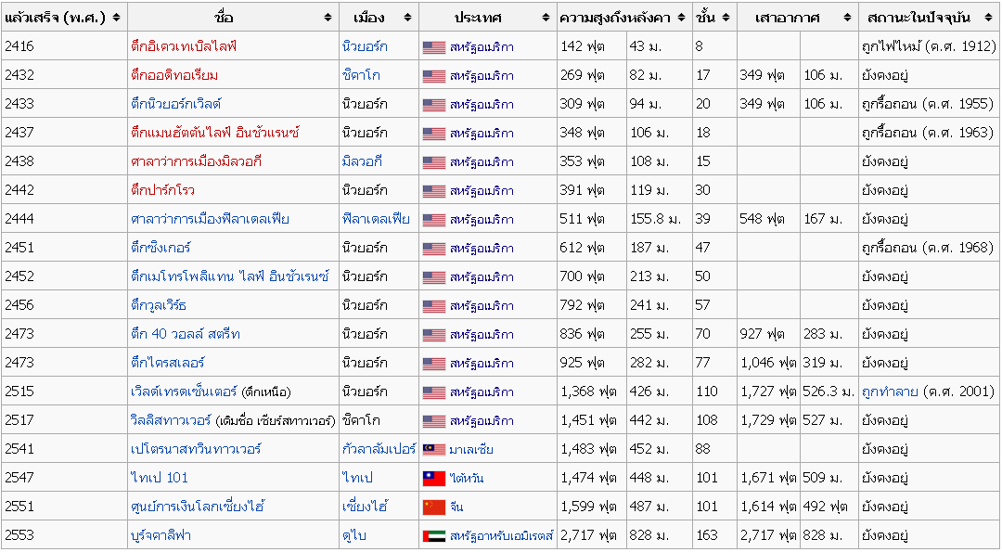Sort table by ชื่อ column arrows

(328, 18)
